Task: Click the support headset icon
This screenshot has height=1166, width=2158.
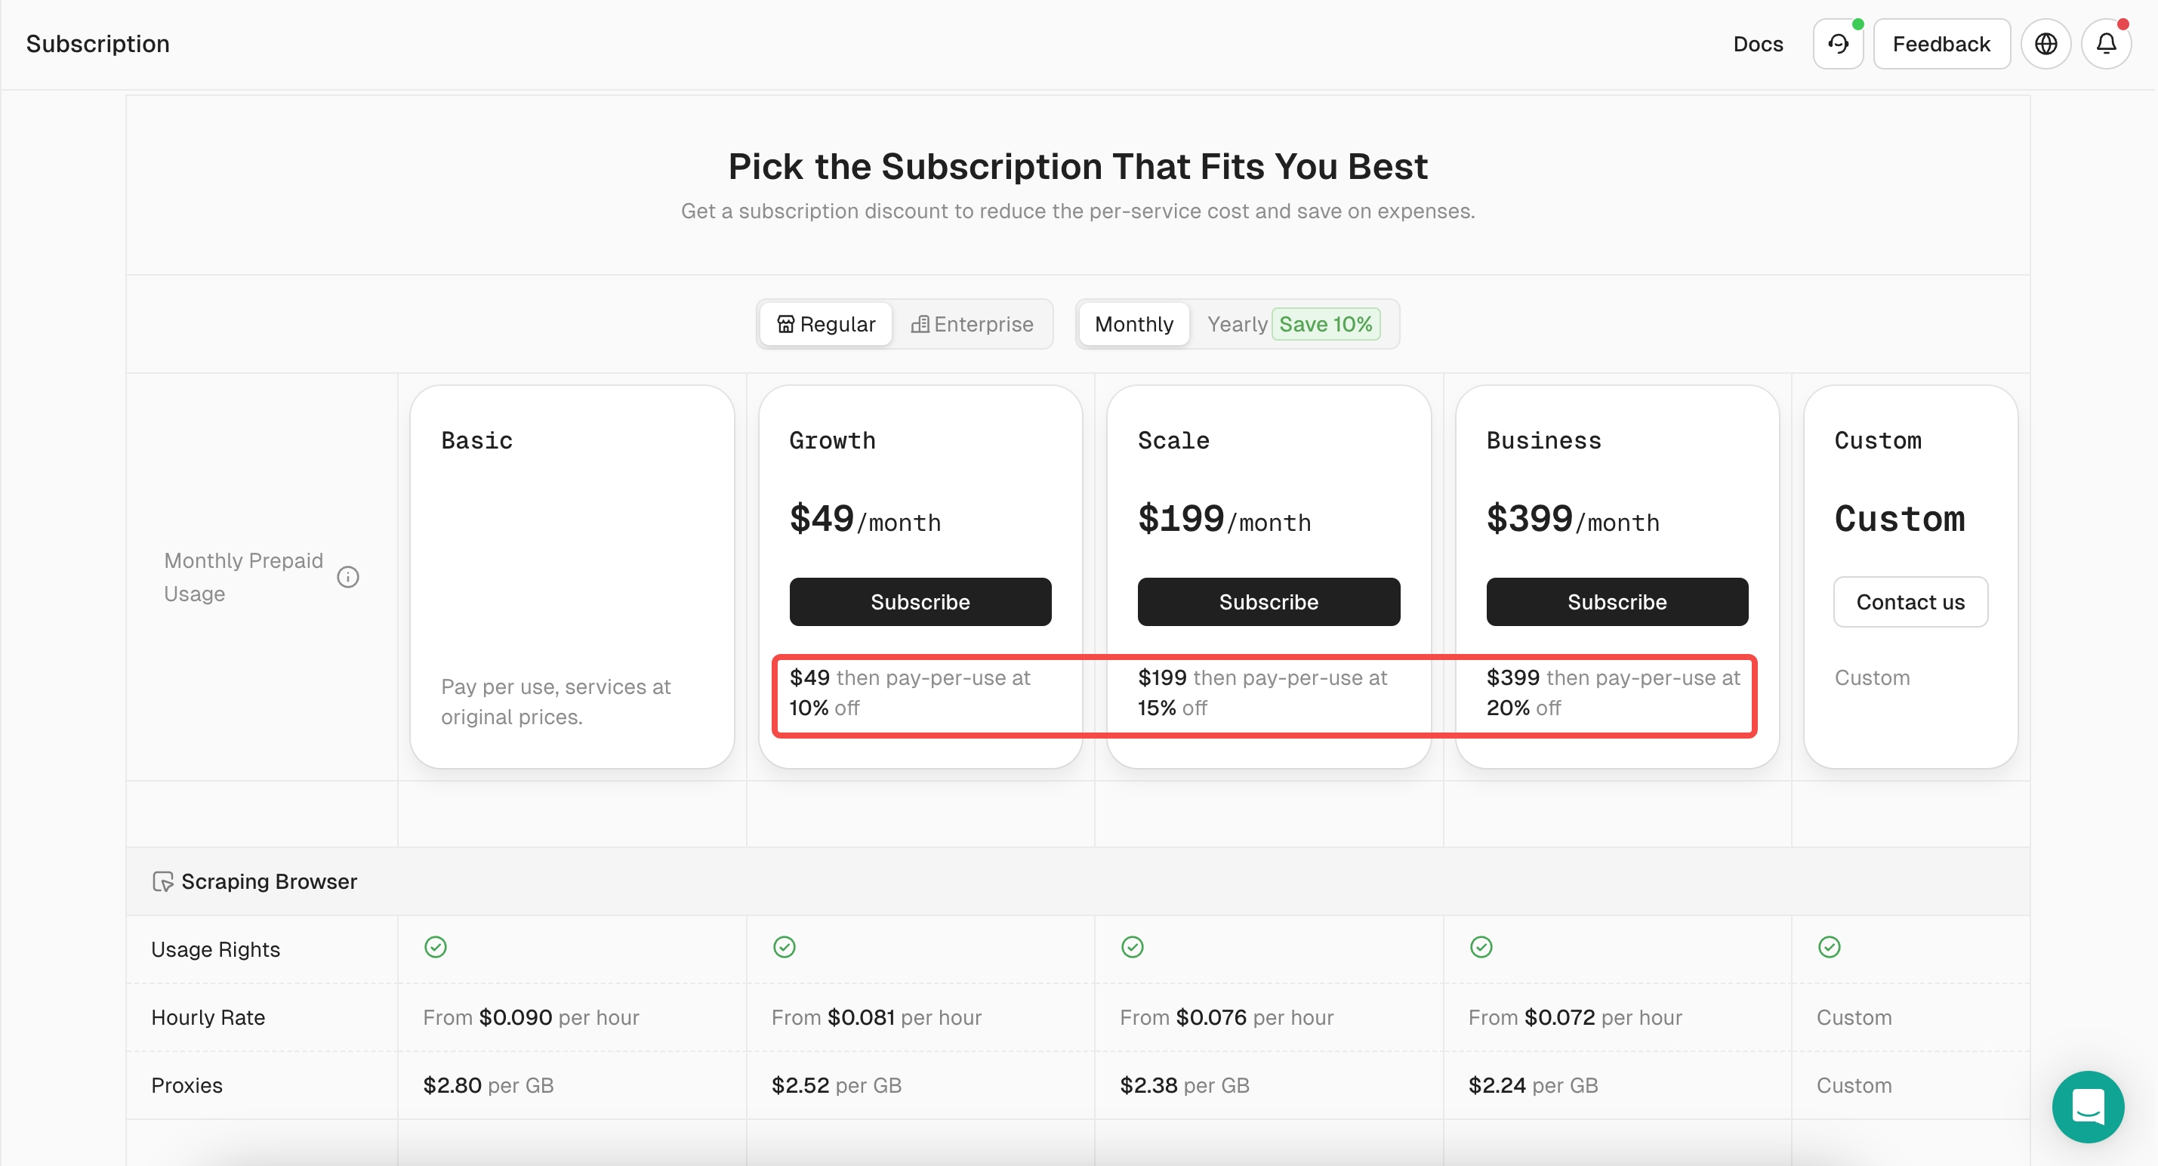Action: point(1837,44)
